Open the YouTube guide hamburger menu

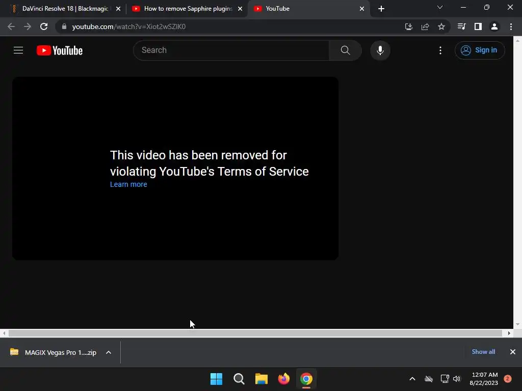coord(18,50)
